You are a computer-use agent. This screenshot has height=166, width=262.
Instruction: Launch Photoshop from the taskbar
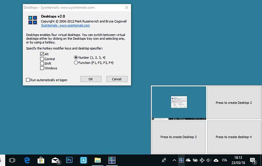(x=69, y=160)
